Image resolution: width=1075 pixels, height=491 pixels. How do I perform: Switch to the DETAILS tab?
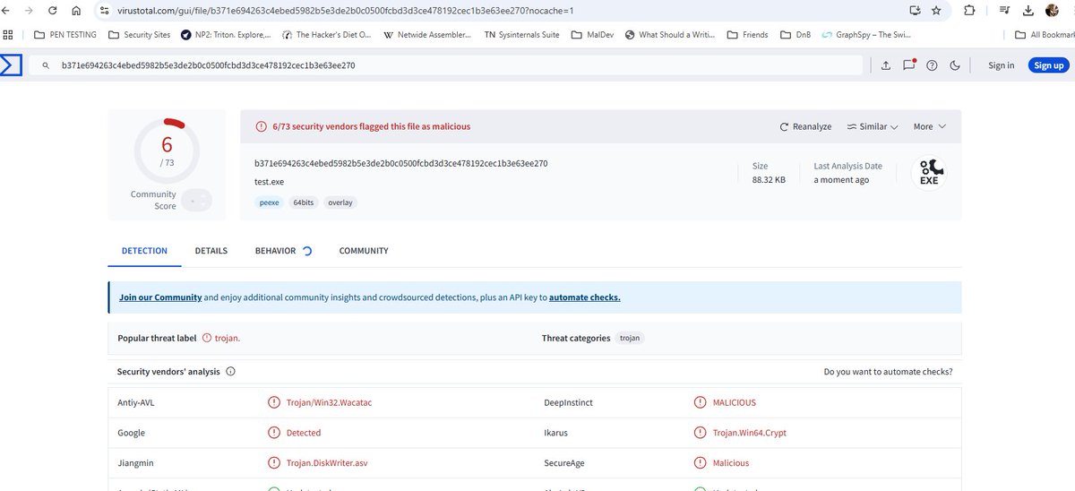tap(211, 251)
